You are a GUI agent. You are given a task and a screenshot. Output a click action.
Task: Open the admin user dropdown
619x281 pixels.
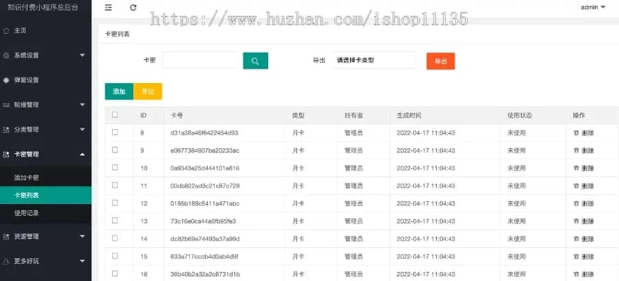(593, 8)
